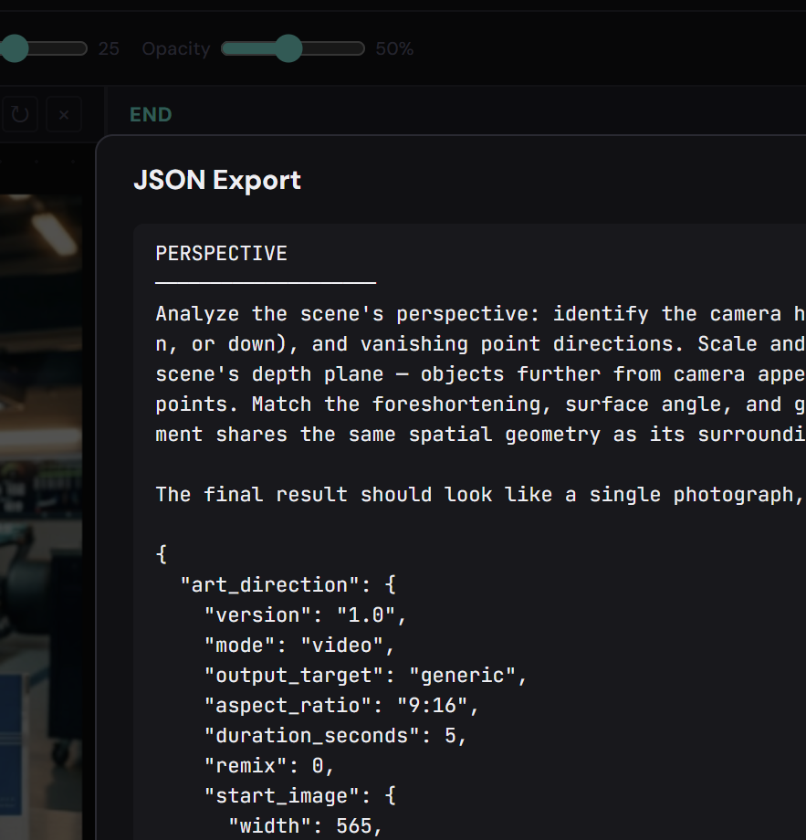Click the small X clear icon button
This screenshot has height=840, width=806.
tap(64, 115)
